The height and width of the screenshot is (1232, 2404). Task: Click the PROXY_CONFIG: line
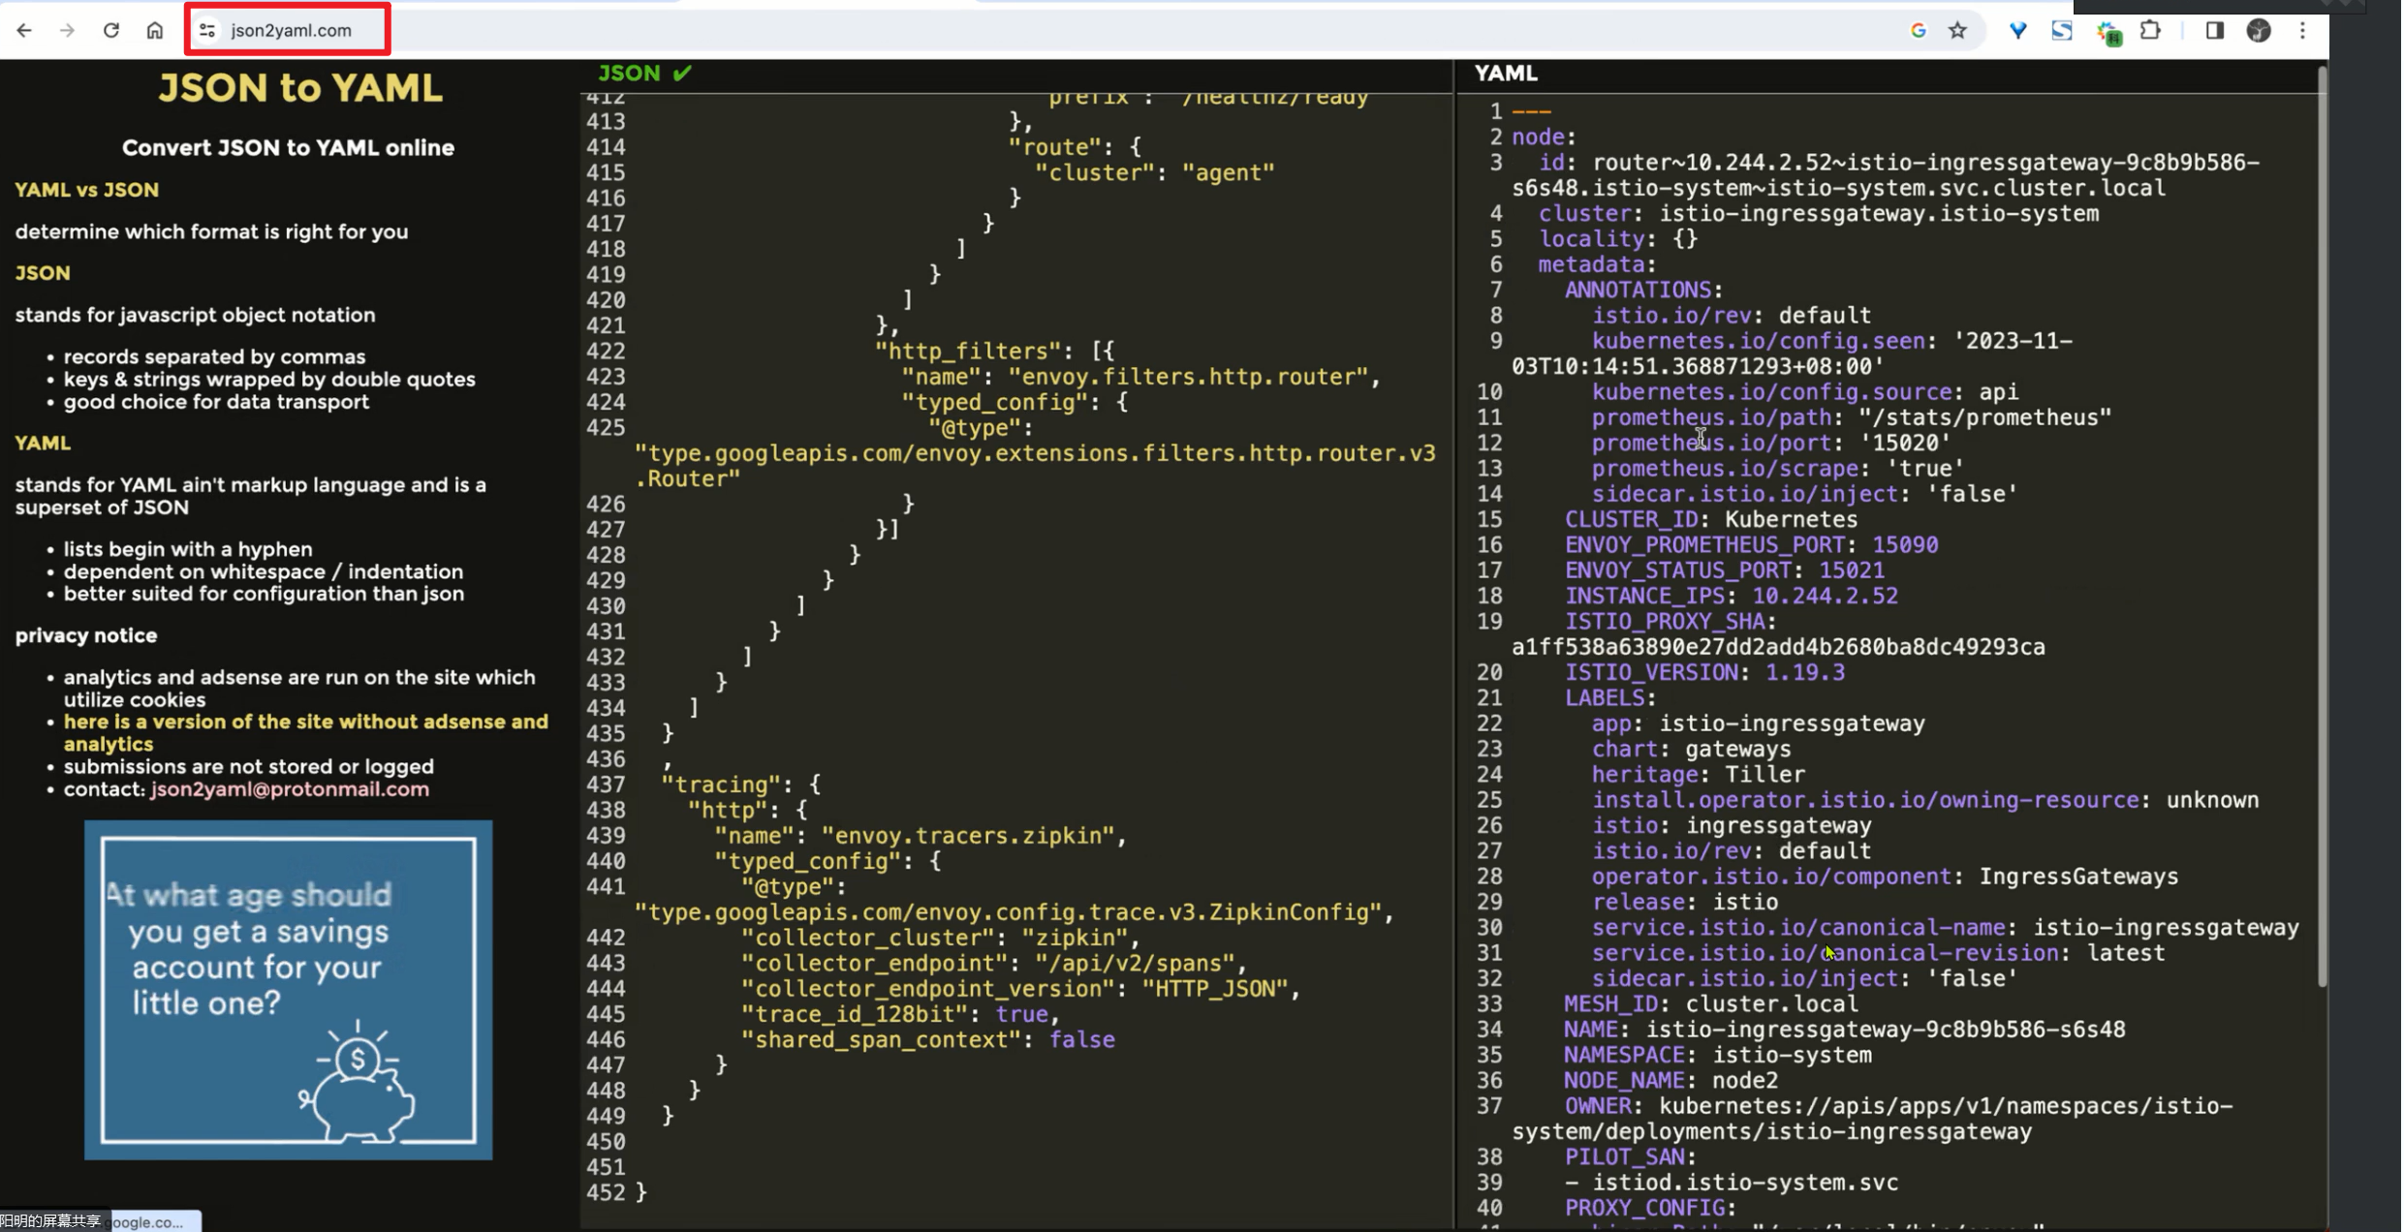point(1651,1208)
